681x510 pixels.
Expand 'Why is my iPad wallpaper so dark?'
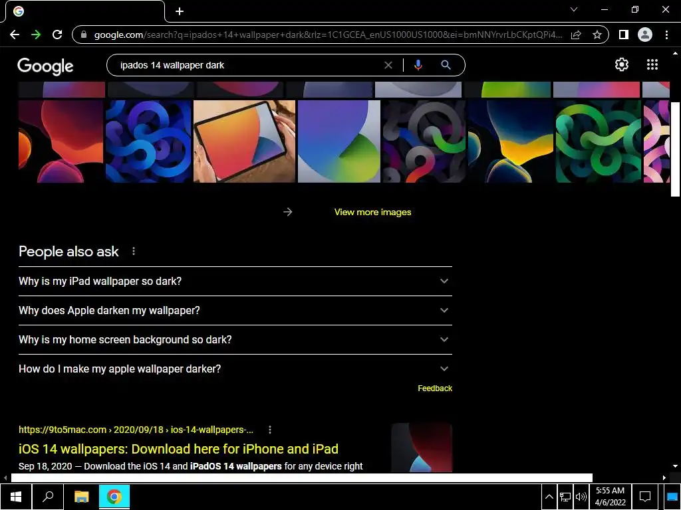point(235,281)
